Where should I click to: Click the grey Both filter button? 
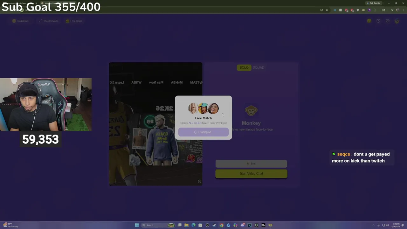coord(251,163)
